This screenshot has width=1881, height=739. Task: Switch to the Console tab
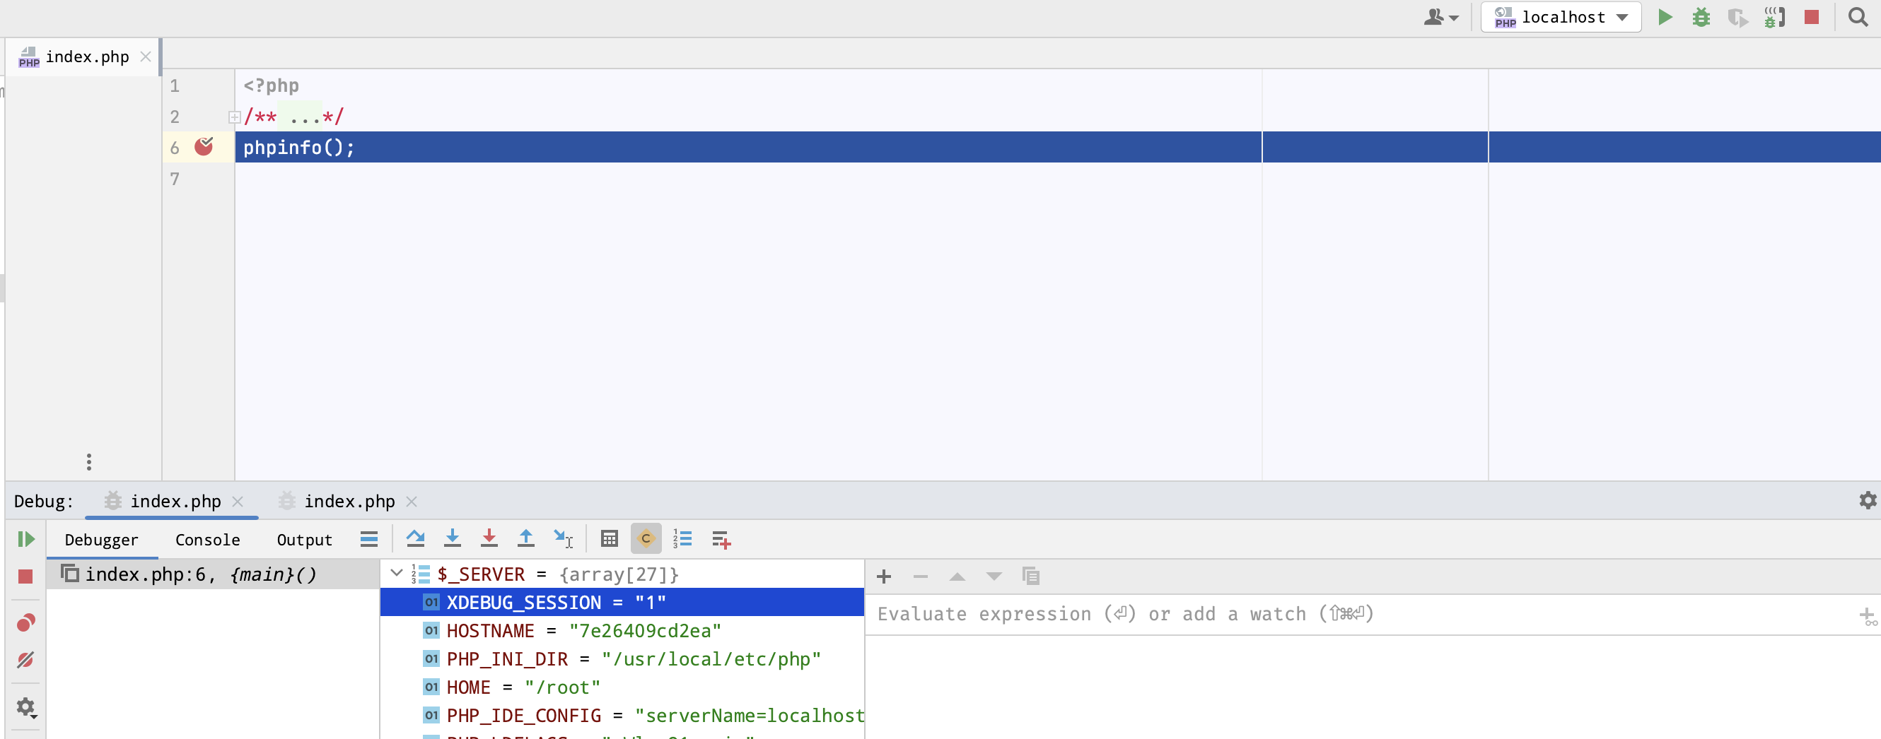207,539
